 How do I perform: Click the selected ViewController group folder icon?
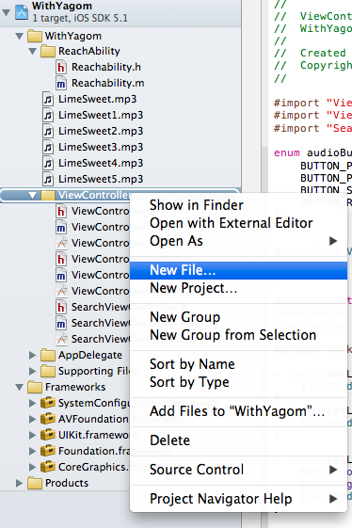pyautogui.click(x=48, y=196)
